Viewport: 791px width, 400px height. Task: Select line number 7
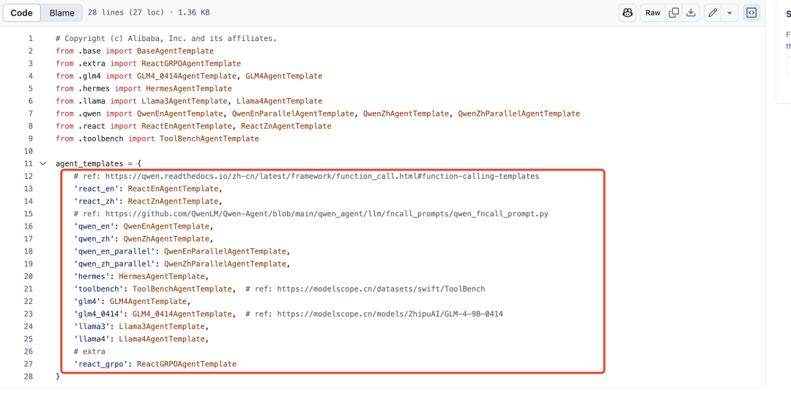click(x=31, y=114)
